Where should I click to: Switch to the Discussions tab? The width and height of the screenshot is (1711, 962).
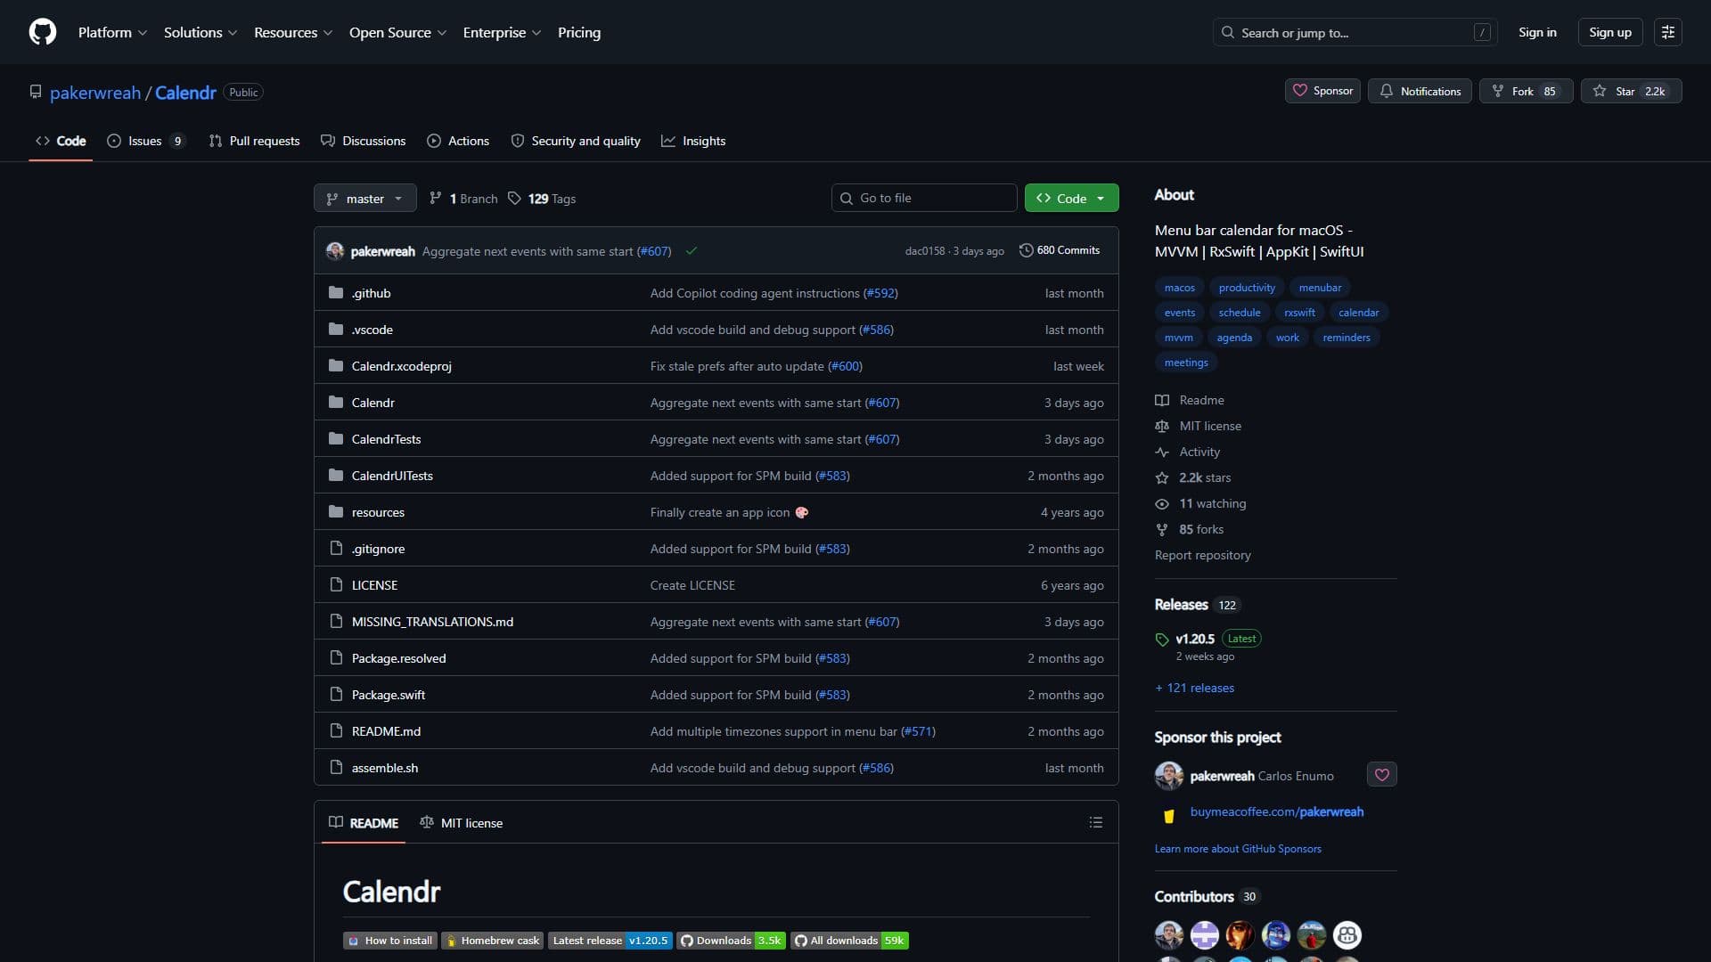364,141
